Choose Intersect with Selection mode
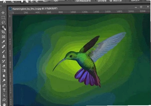151x106 pixels. coord(37,1)
